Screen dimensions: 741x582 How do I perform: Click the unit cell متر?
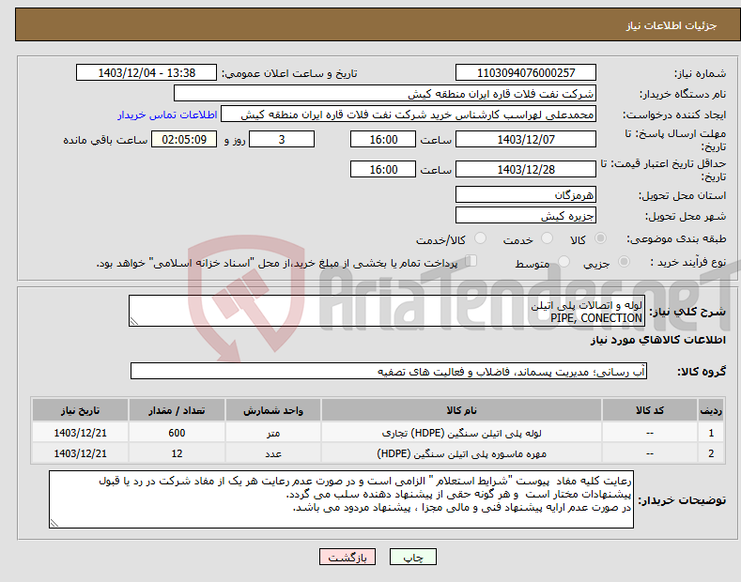click(x=273, y=433)
